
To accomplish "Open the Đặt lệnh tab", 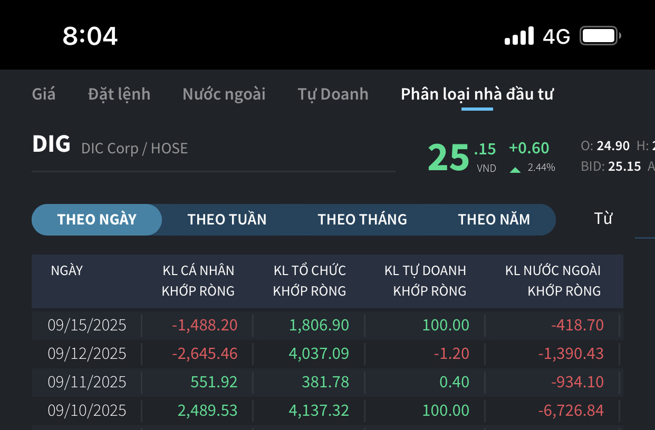I will coord(119,94).
